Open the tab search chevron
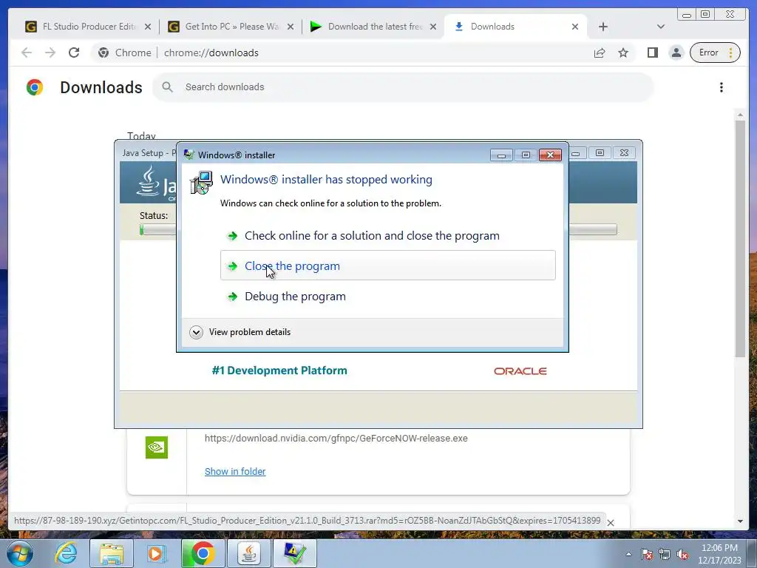Viewport: 757px width, 568px height. pos(661,27)
